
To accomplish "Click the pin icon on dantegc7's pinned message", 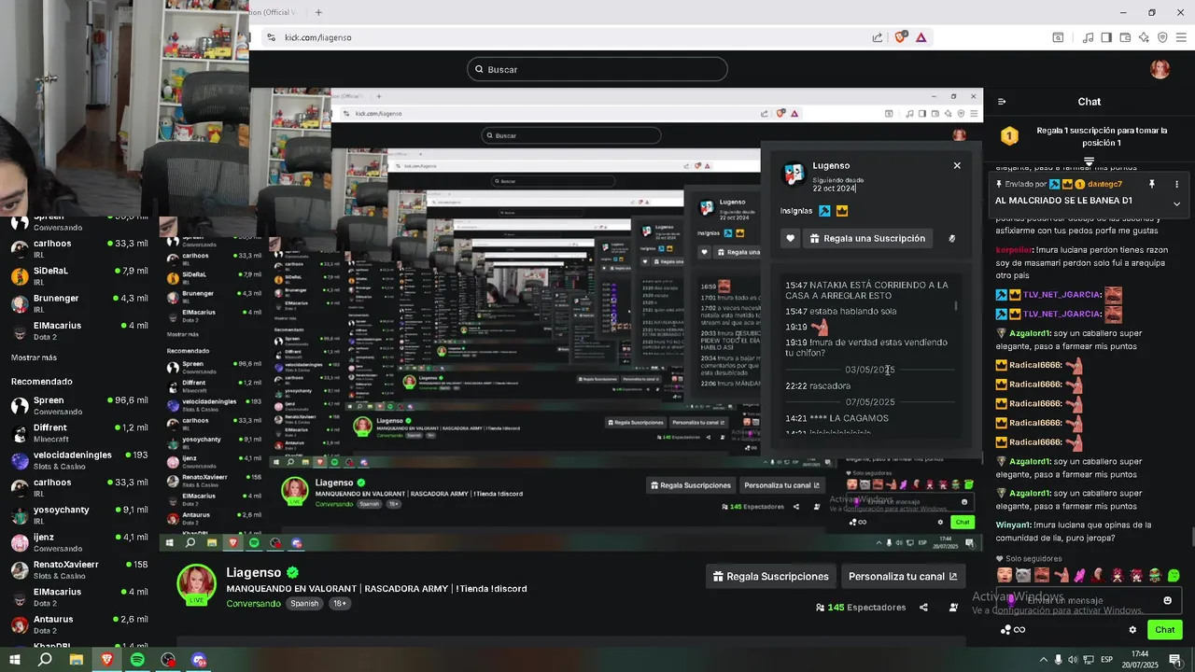I will (1152, 184).
